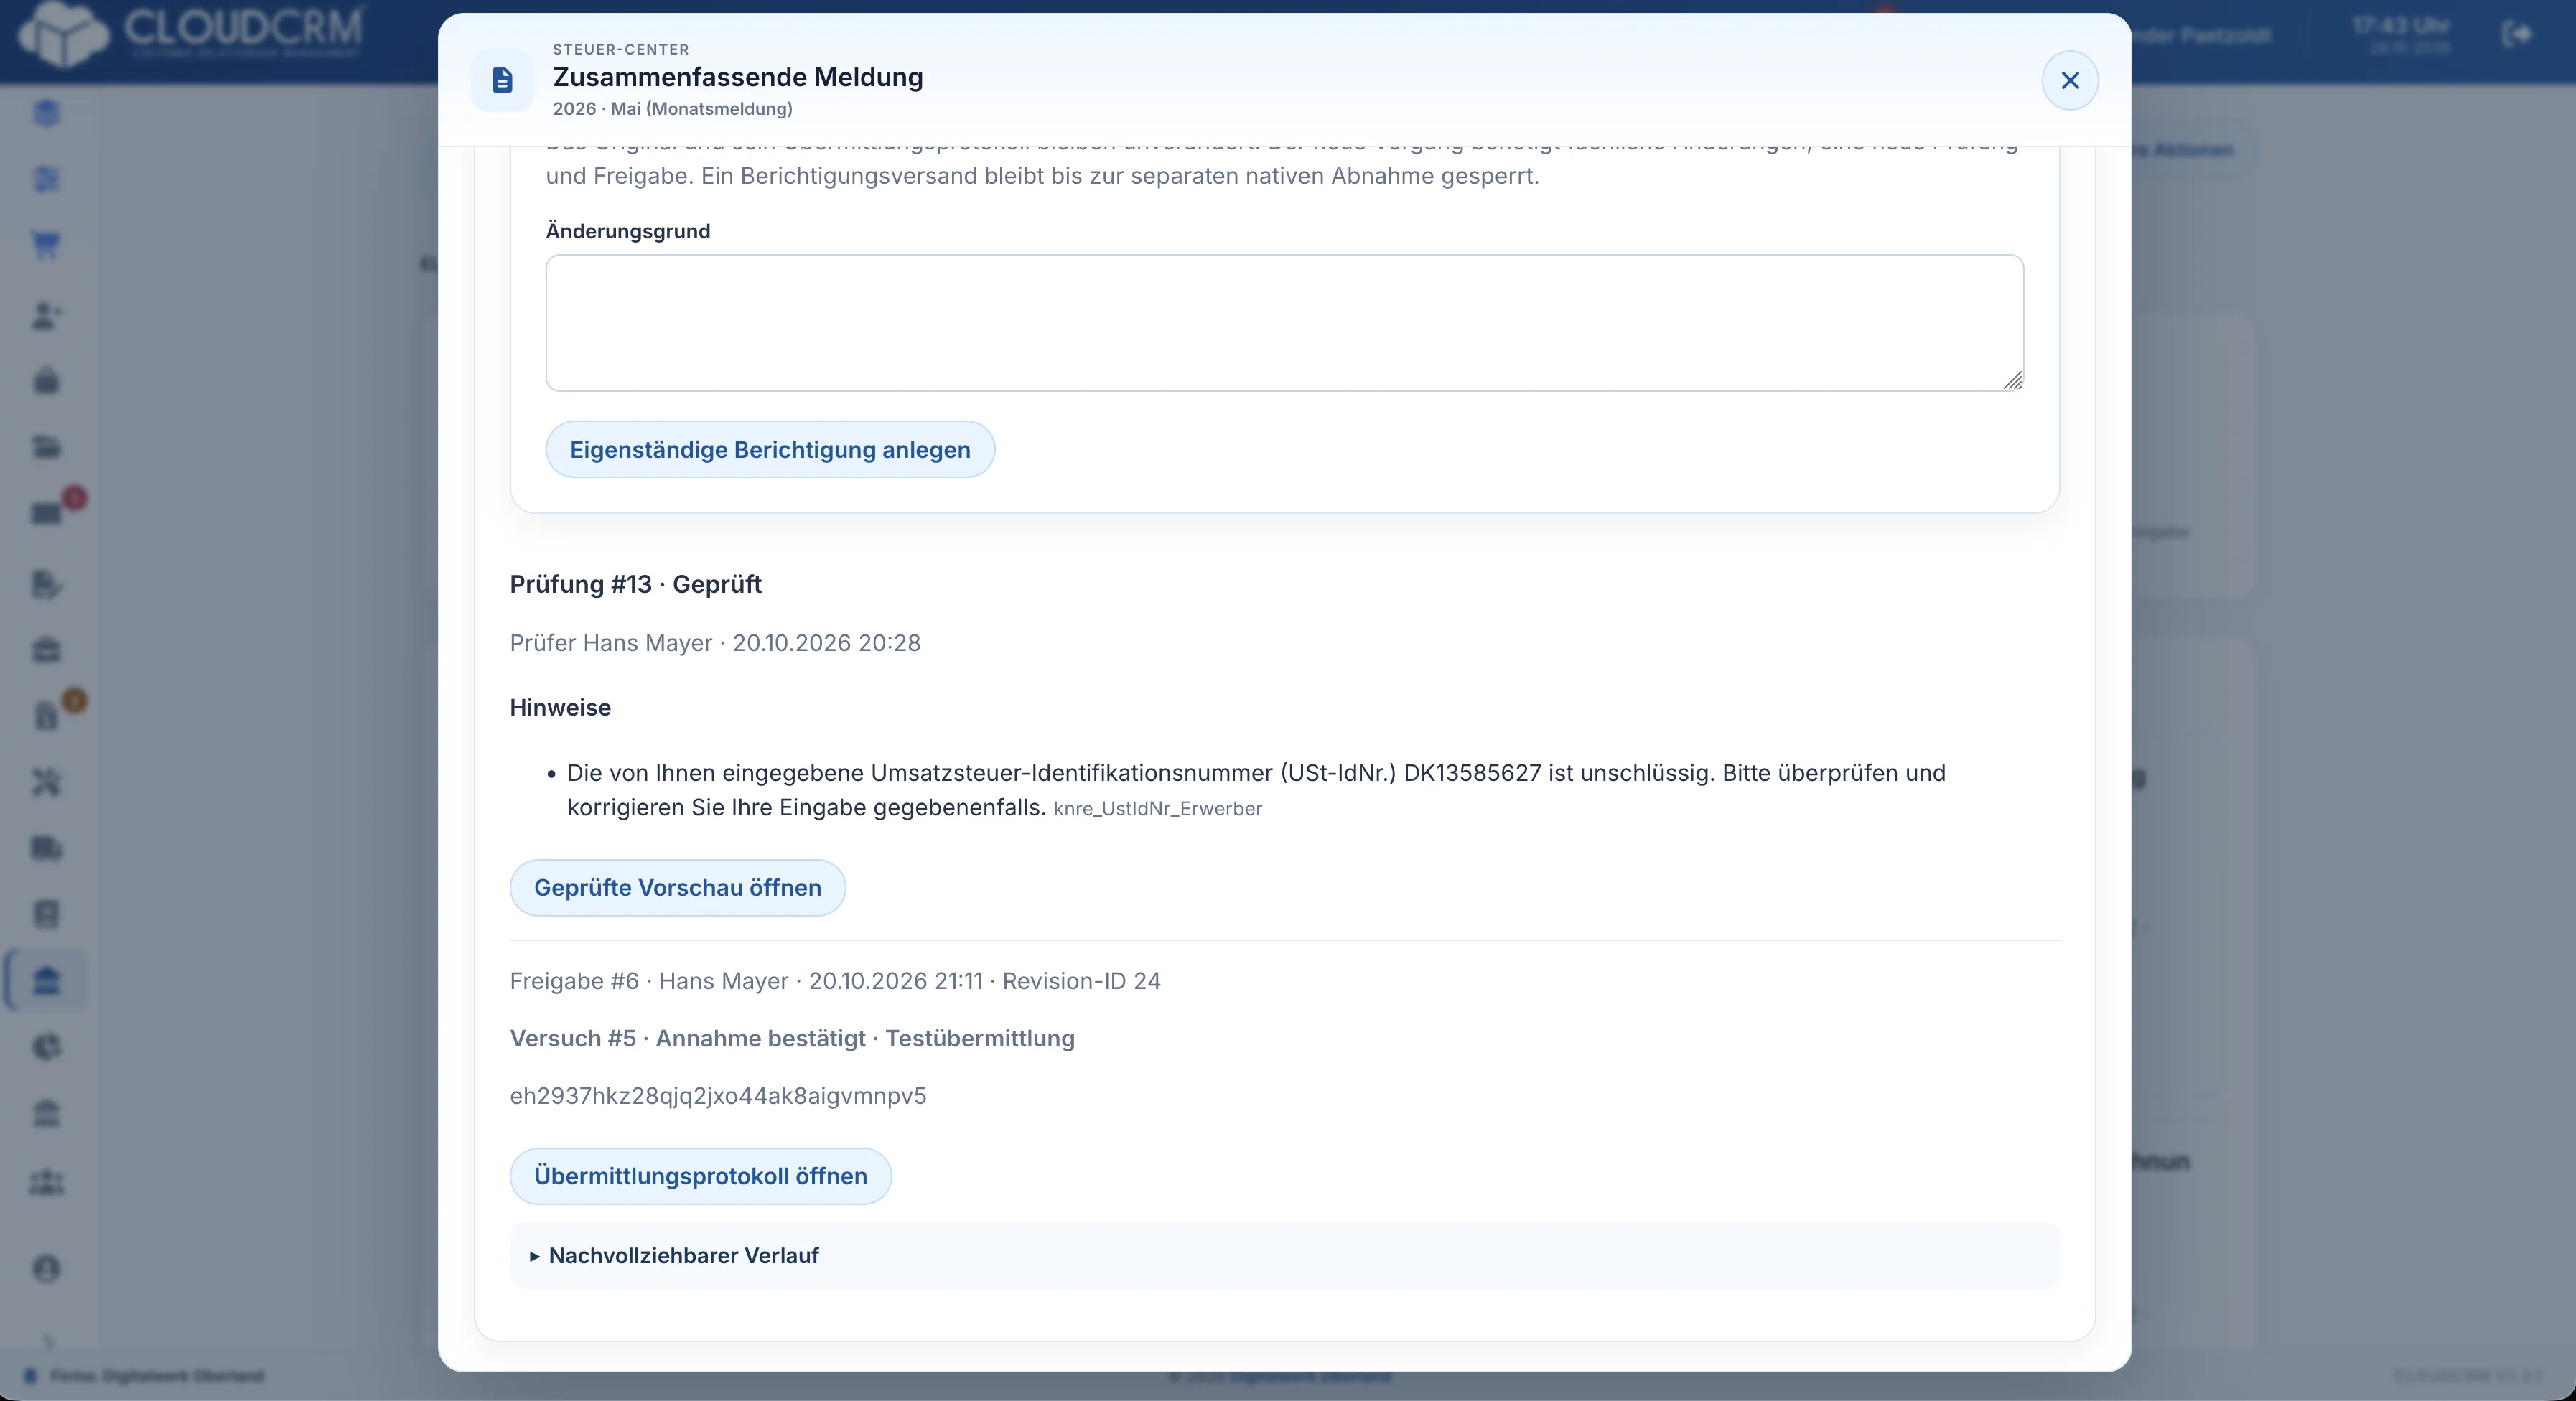This screenshot has width=2576, height=1401.
Task: Click the 2026 · Mai (Monatsmeldung) subtitle
Action: (x=672, y=109)
